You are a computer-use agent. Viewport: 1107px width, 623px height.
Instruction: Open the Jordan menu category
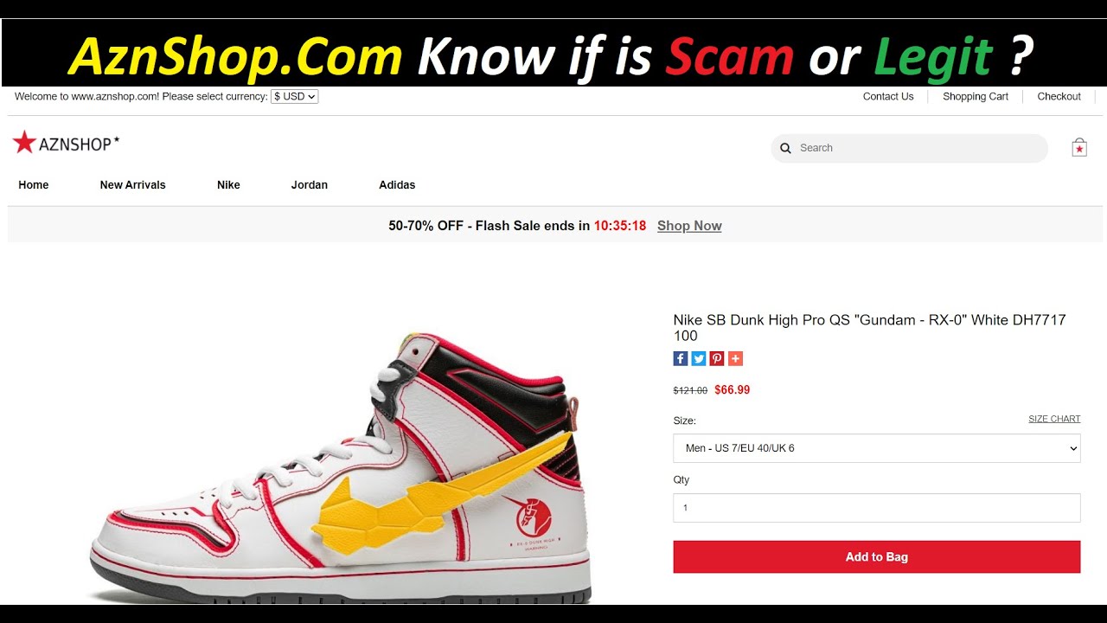click(x=310, y=185)
